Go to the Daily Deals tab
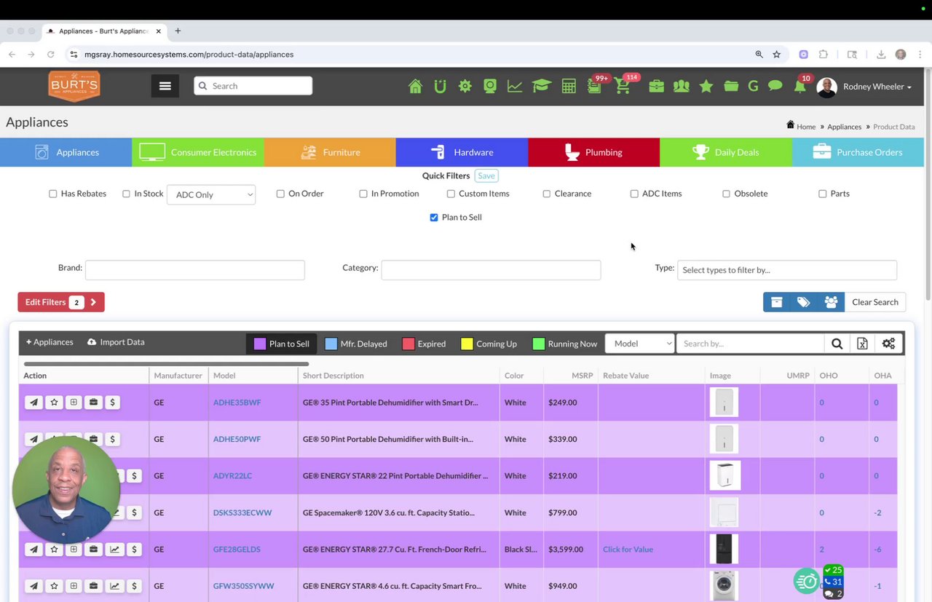This screenshot has height=602, width=932. click(725, 152)
